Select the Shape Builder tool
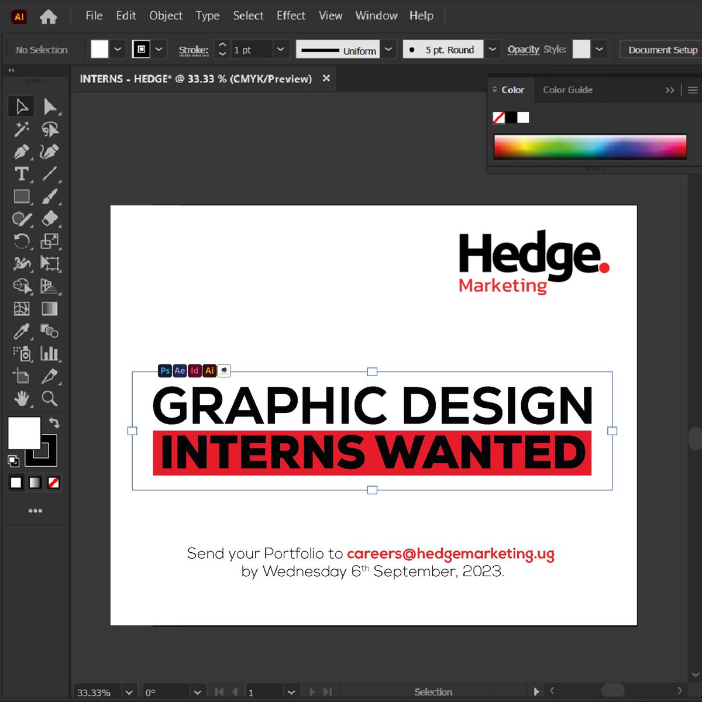Viewport: 702px width, 702px height. tap(22, 286)
